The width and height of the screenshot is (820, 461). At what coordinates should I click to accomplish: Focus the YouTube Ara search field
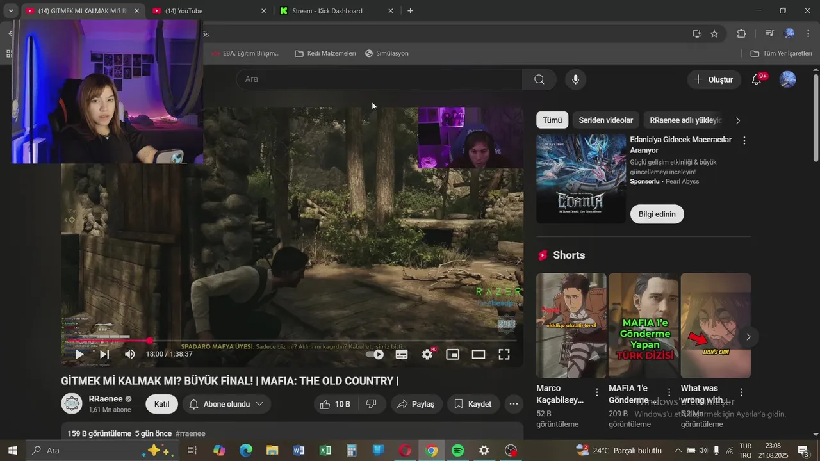tap(379, 79)
